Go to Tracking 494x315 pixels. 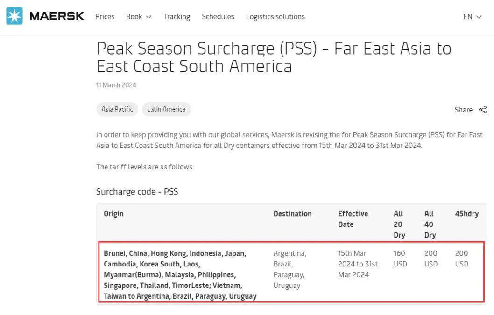(x=177, y=17)
